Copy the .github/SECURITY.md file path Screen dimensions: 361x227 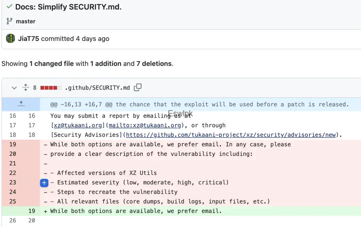138,87
